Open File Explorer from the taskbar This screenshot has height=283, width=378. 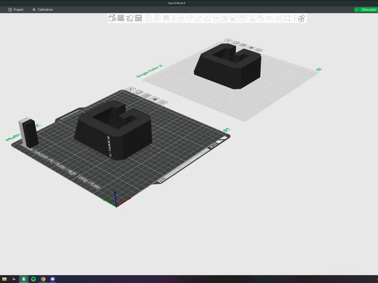point(4,279)
